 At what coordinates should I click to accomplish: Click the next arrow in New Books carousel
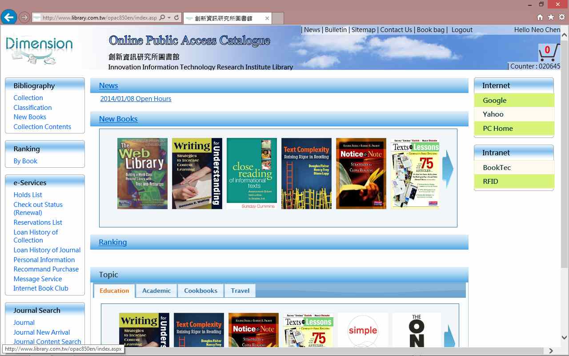[x=449, y=170]
